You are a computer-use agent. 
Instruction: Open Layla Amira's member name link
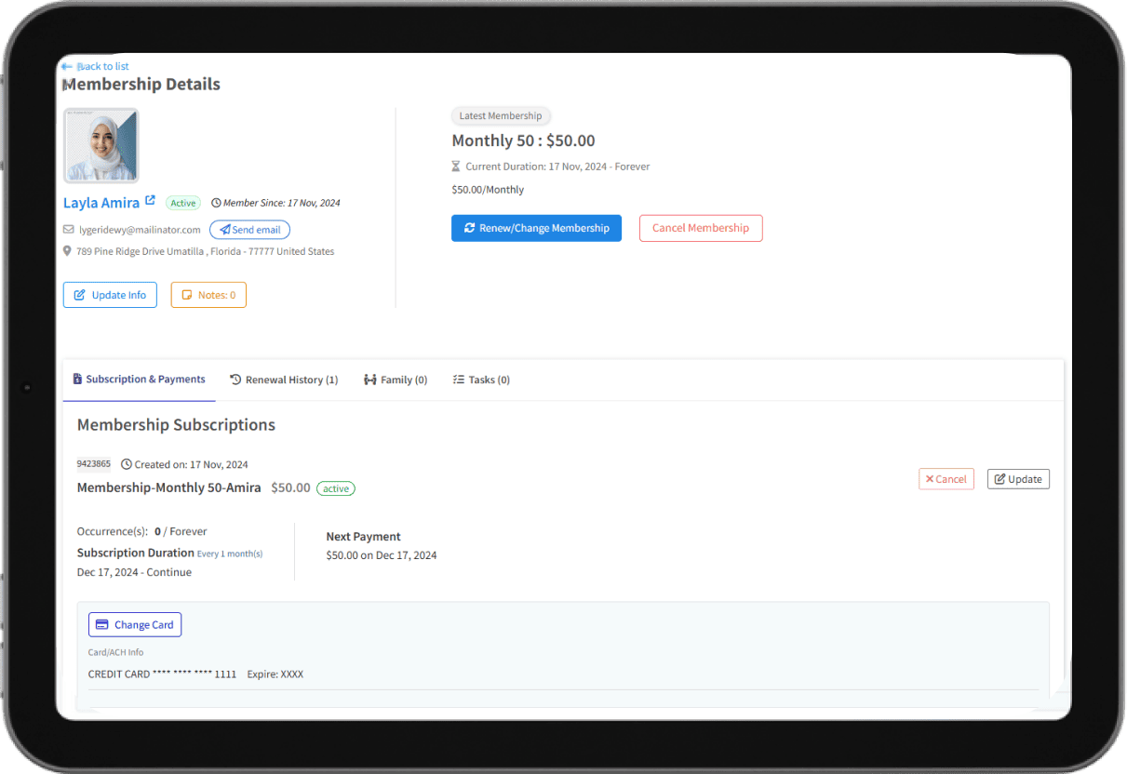(x=101, y=203)
